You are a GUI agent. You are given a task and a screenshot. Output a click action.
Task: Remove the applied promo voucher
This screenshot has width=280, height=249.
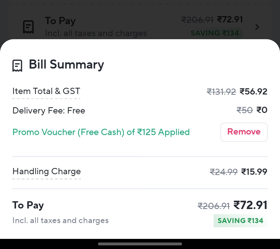244,132
